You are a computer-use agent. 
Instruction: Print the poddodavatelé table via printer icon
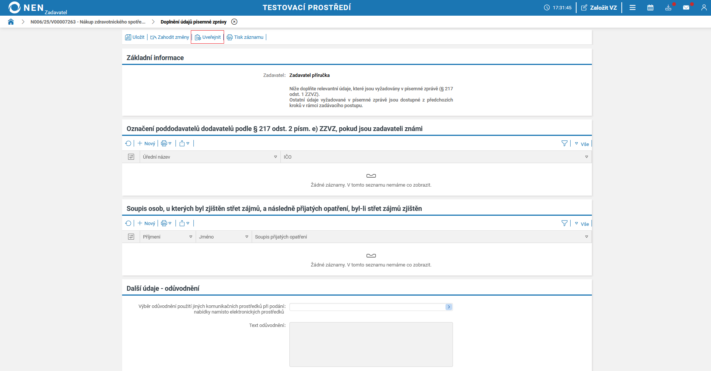[164, 143]
